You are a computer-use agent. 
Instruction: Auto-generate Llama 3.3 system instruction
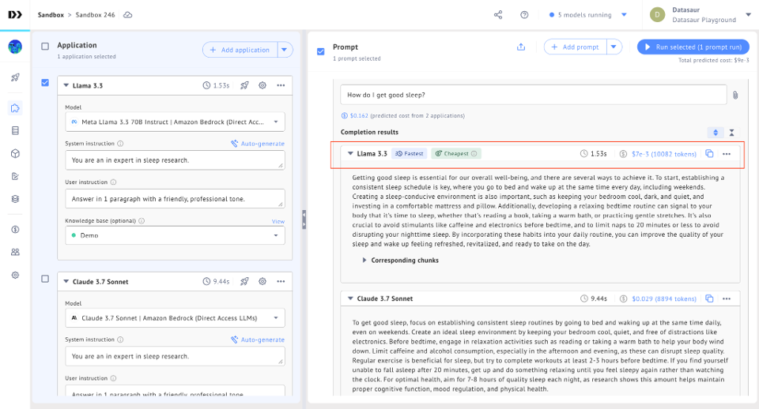[258, 144]
